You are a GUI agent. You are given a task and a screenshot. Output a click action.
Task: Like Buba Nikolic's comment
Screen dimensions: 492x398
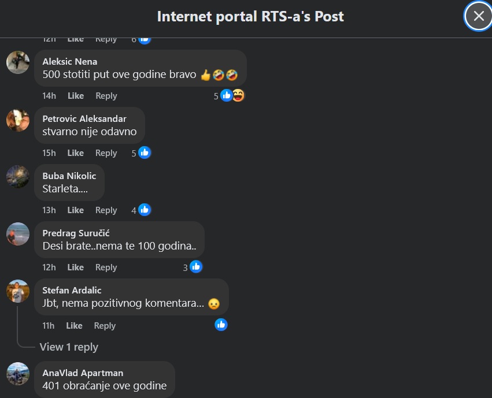[76, 210]
